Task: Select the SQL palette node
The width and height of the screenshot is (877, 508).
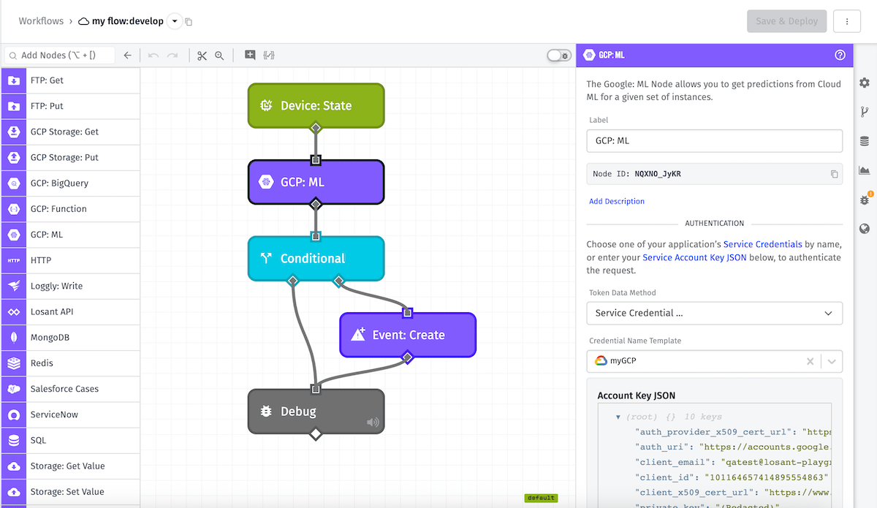Action: pos(70,440)
